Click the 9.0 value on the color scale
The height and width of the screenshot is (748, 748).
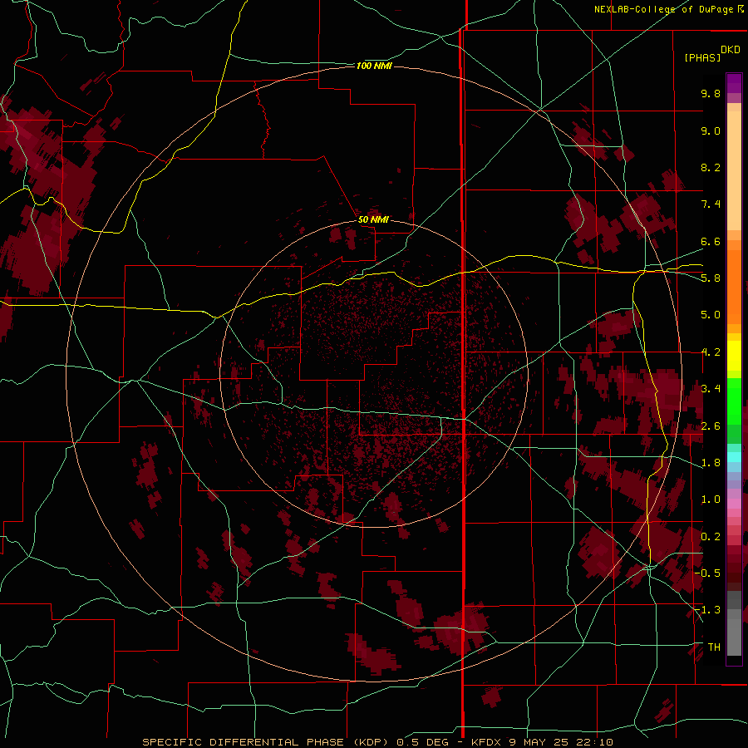click(711, 130)
